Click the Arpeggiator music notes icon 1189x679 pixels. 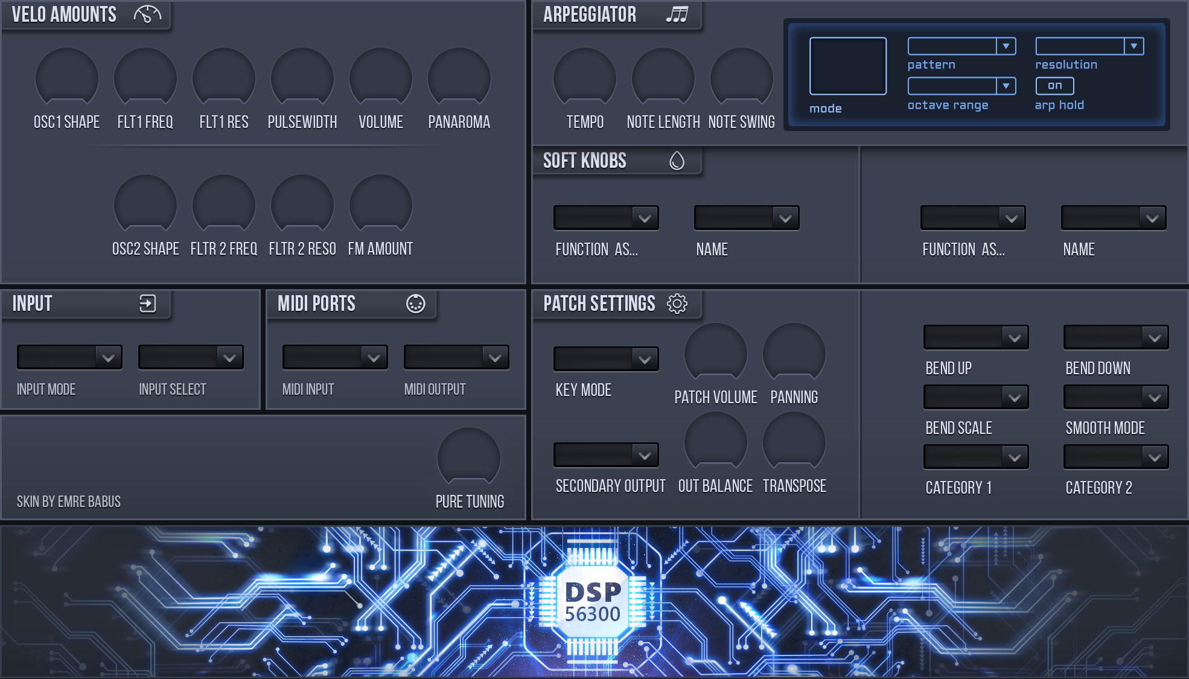pos(677,14)
